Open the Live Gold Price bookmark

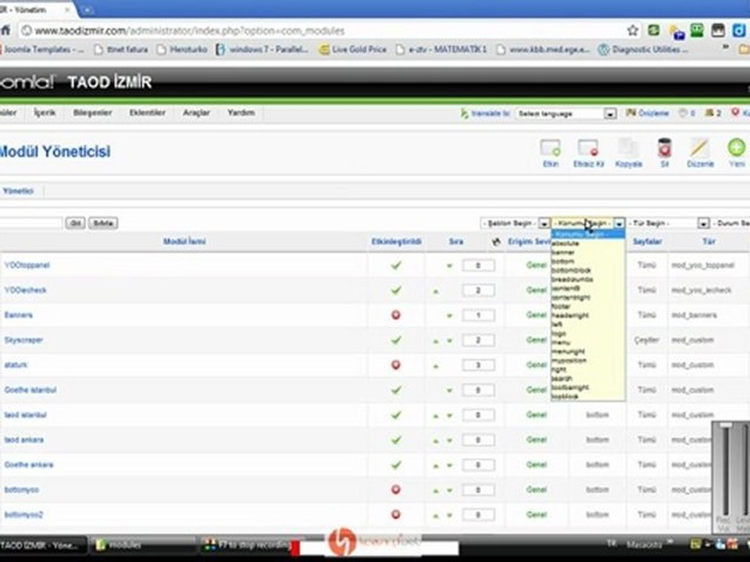click(x=353, y=49)
